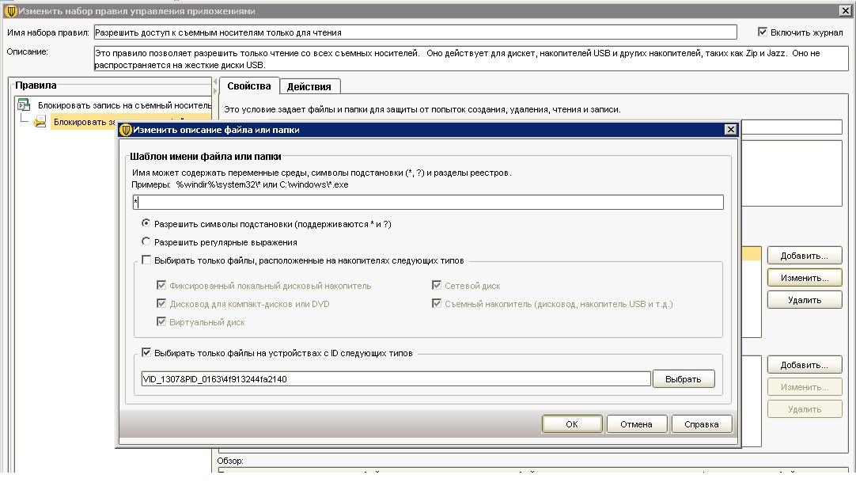Switch to the 'Свойства' tab
This screenshot has width=856, height=486.
point(249,86)
